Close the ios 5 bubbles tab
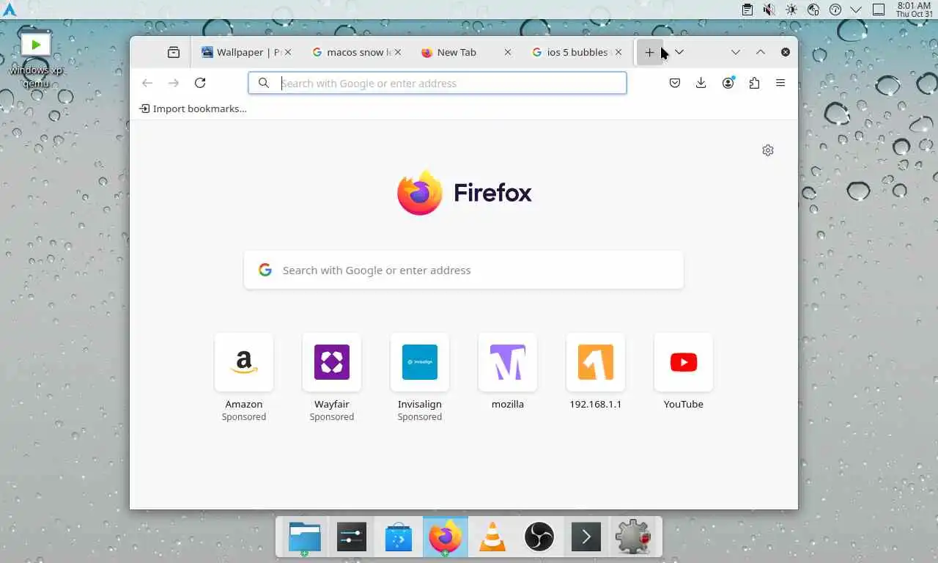 coord(618,52)
